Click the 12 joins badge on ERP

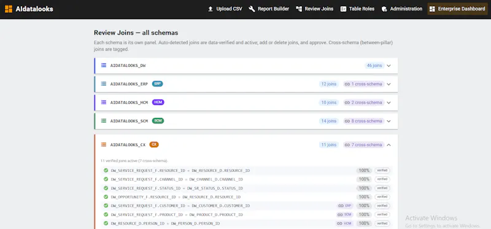pos(329,84)
